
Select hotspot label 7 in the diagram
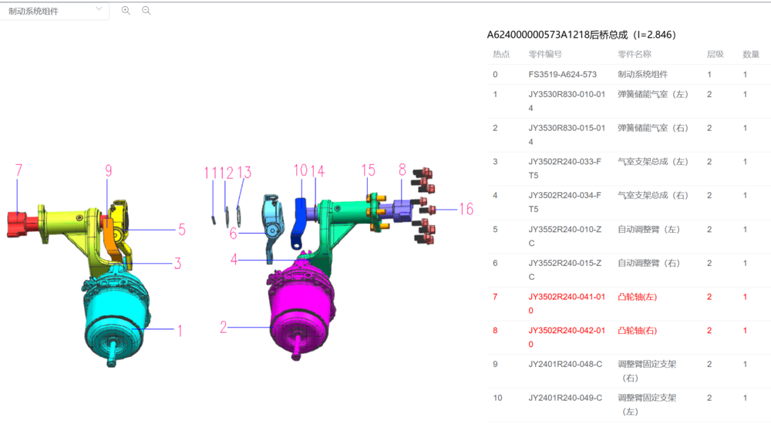[x=19, y=170]
